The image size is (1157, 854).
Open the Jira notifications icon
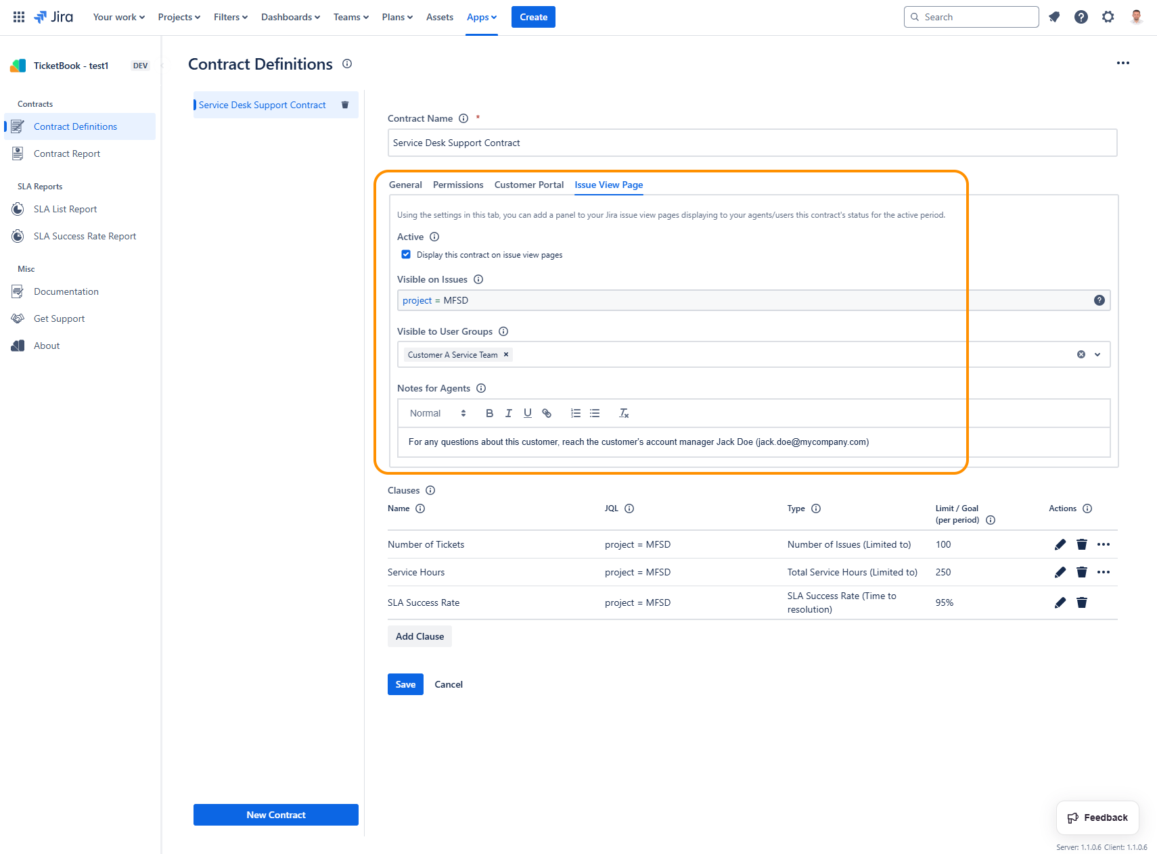(x=1054, y=17)
